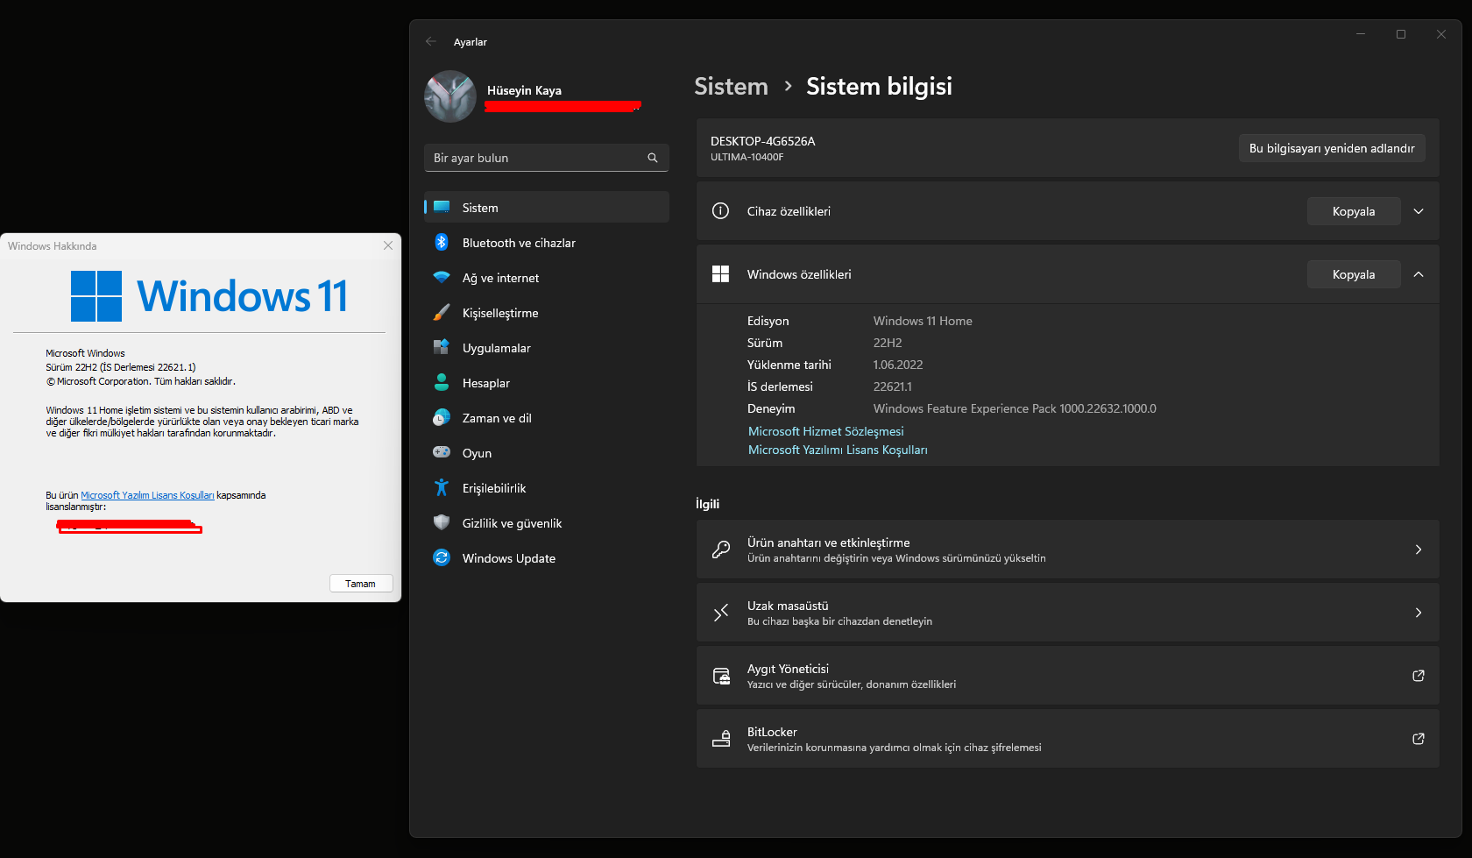
Task: Open Zaman ve dil settings
Action: click(x=547, y=417)
